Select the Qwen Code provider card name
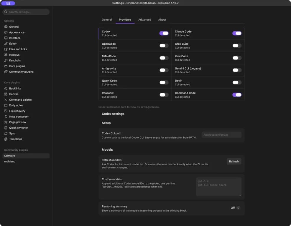The height and width of the screenshot is (226, 291). [x=109, y=81]
